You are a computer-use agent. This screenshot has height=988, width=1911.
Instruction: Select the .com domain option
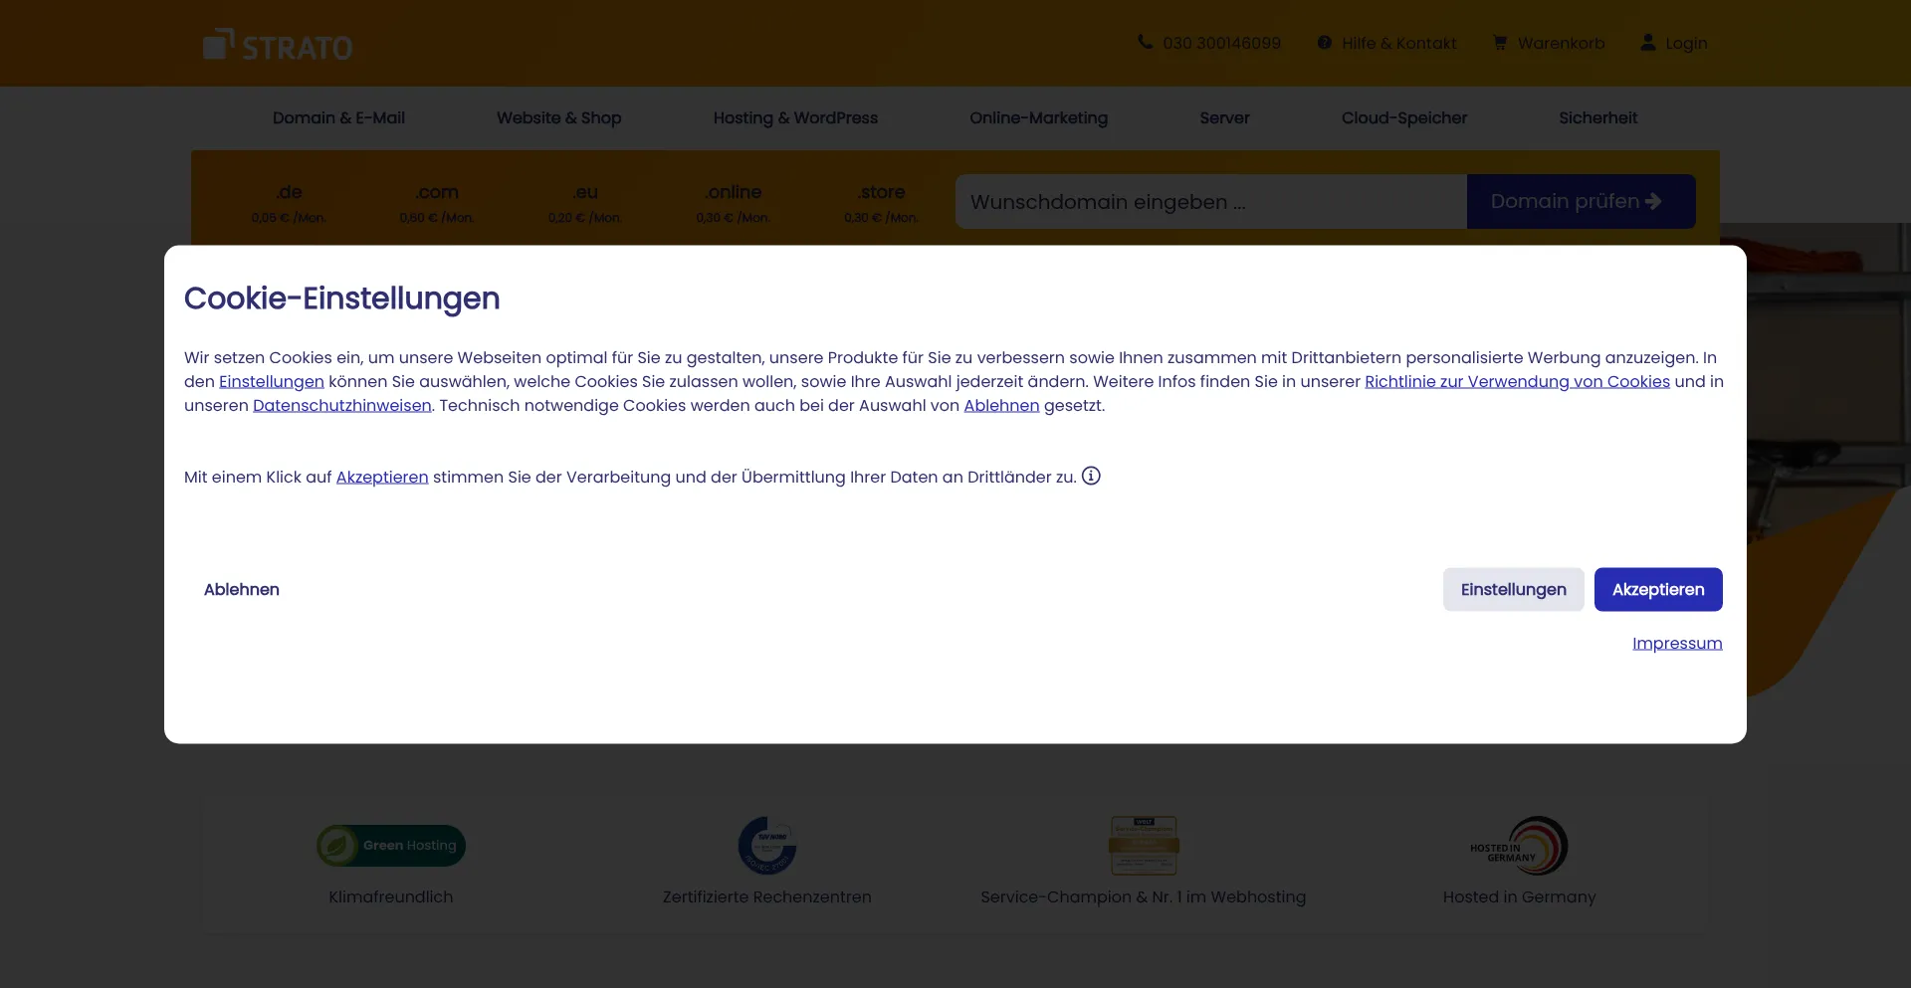point(437,202)
